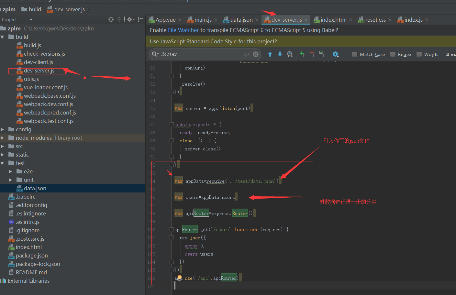Click the collapse all icon in Project panel
This screenshot has width=456, height=295.
pyautogui.click(x=119, y=19)
